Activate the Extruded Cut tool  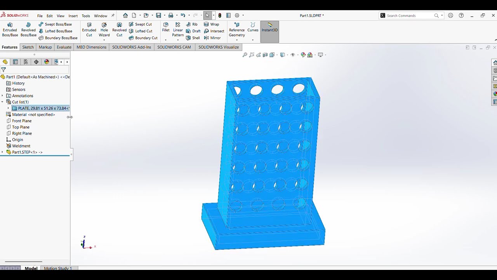[x=89, y=30]
